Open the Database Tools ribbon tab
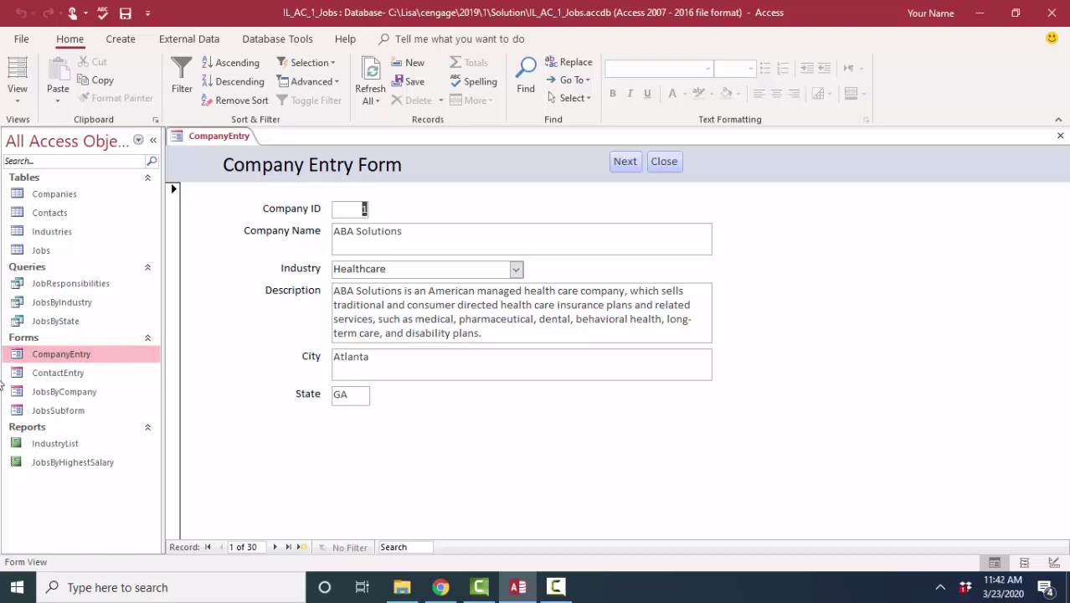 click(x=277, y=39)
